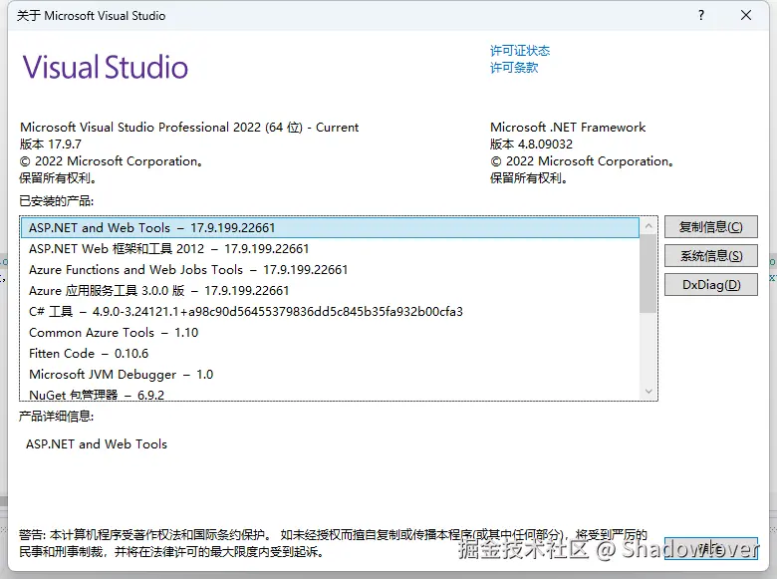
Task: Click the Microsoft .NET Framework label
Action: 568,128
